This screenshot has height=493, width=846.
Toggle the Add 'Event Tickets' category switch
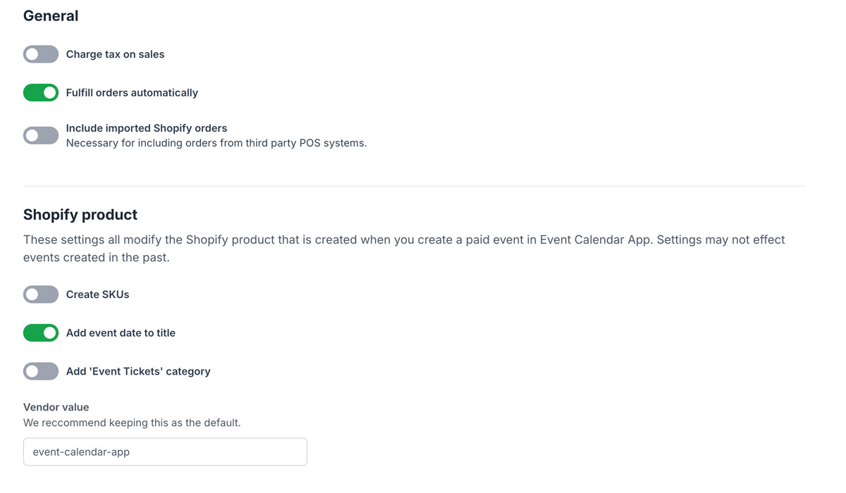[41, 371]
